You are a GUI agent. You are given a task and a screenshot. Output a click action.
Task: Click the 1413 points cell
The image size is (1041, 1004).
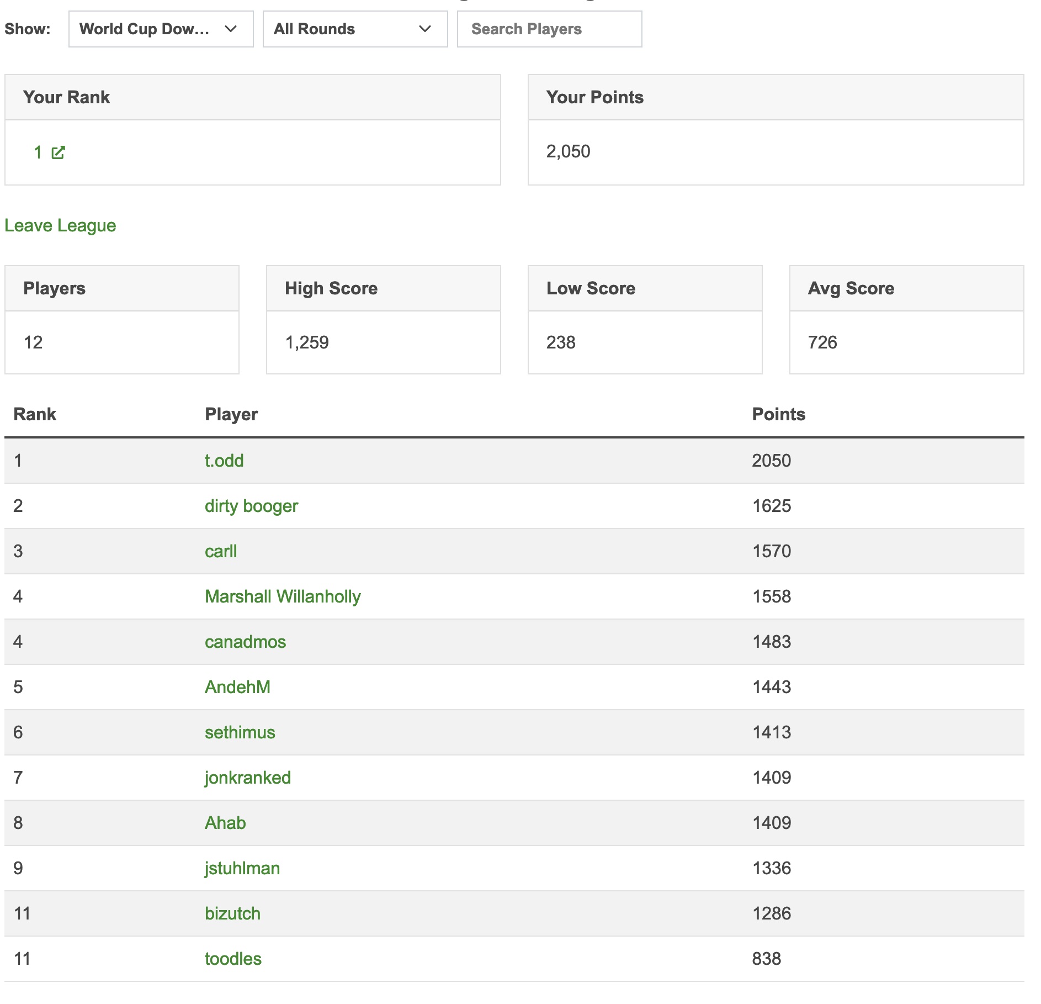[x=772, y=732]
